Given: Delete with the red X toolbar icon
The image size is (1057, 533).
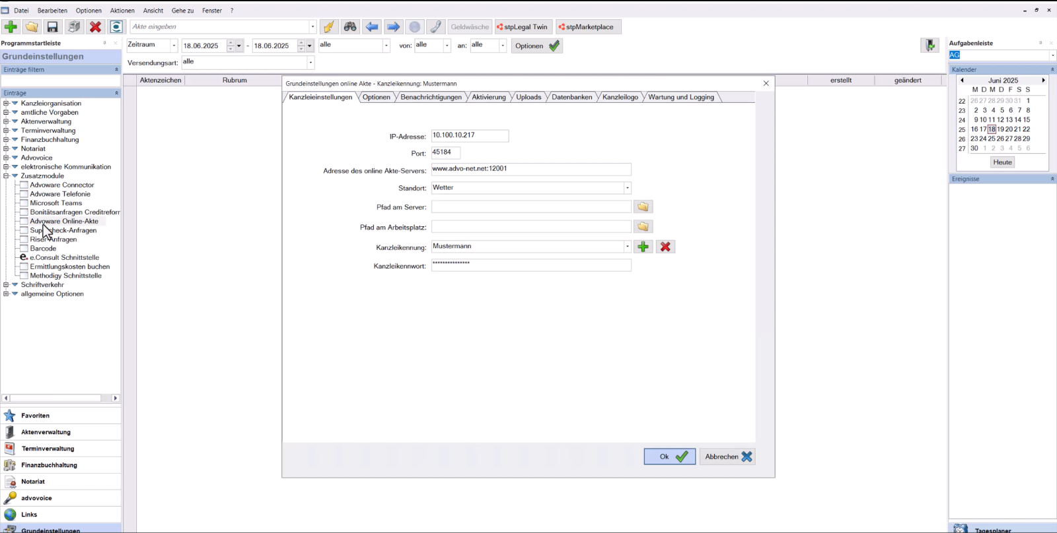Looking at the screenshot, I should pyautogui.click(x=95, y=27).
